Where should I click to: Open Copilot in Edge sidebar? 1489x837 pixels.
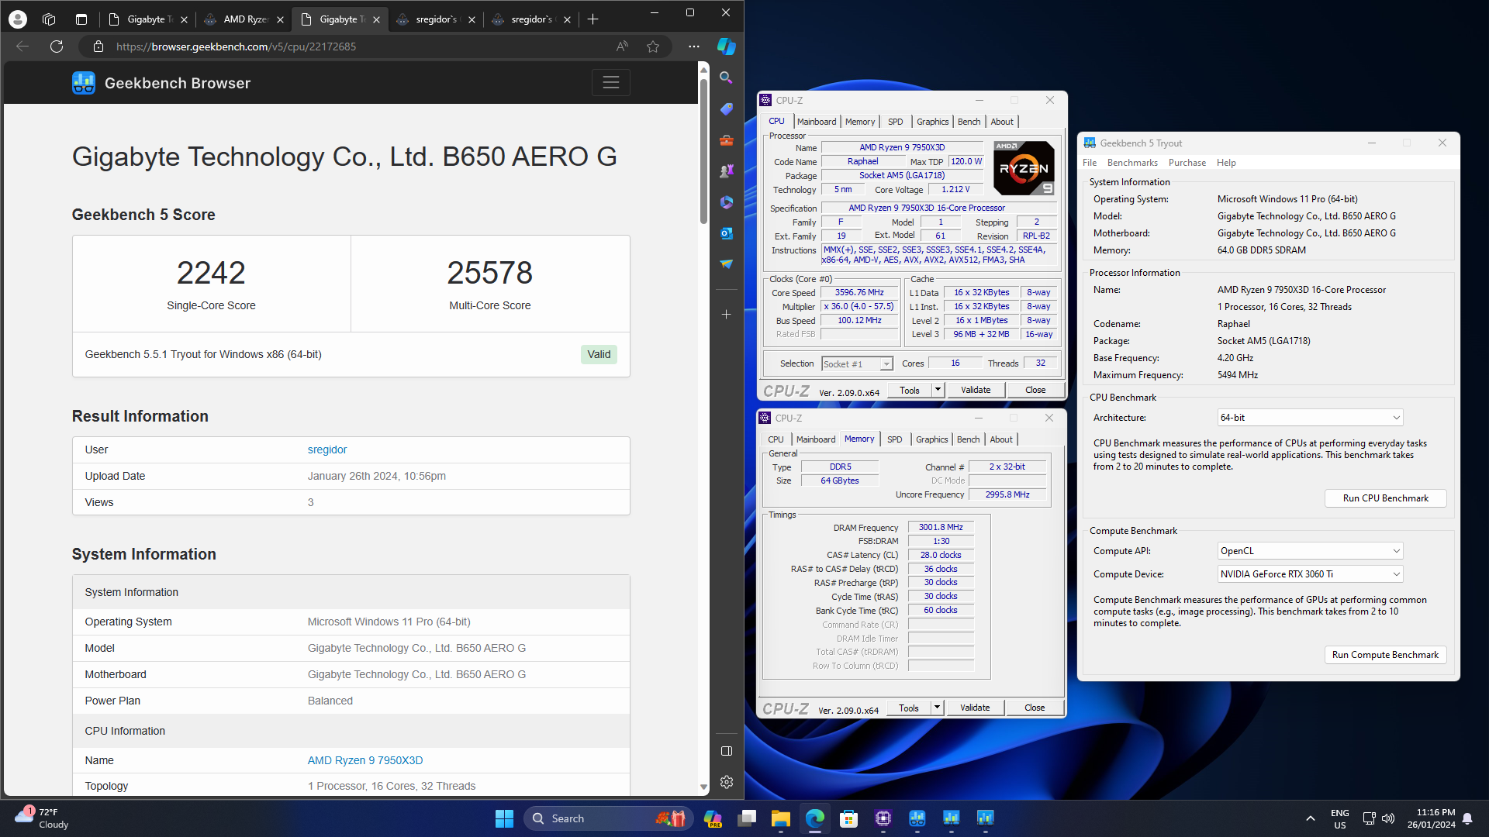pyautogui.click(x=727, y=46)
